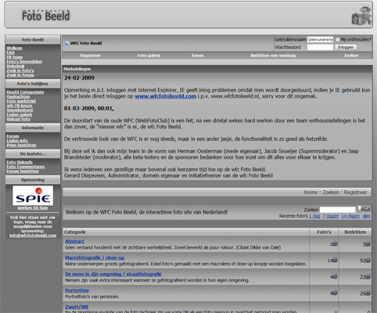Click the Gebruikersnaam input field
The width and height of the screenshot is (377, 313).
(x=320, y=40)
